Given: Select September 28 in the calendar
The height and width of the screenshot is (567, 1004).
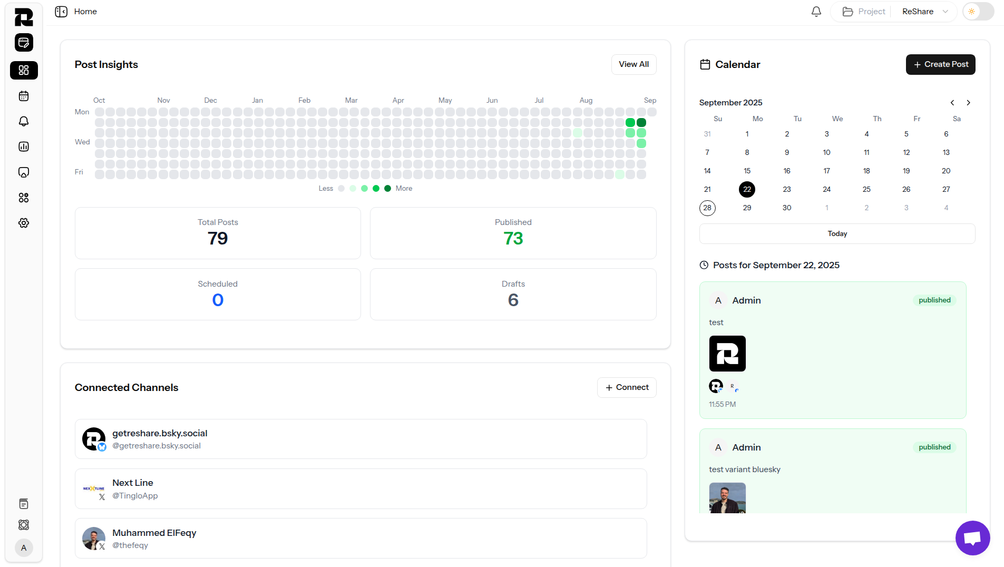Looking at the screenshot, I should pos(707,208).
